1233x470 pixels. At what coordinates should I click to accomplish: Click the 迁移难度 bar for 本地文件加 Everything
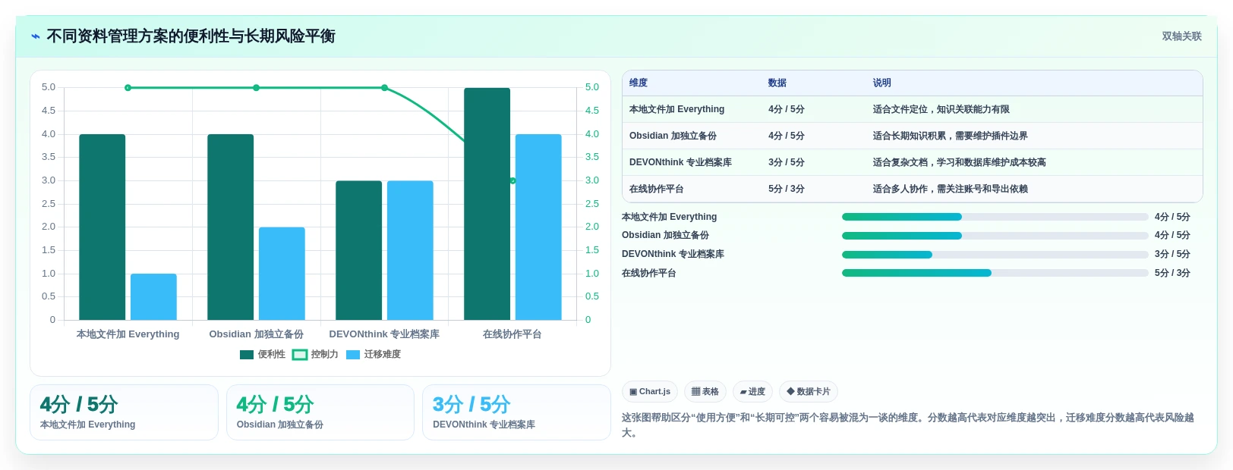click(x=153, y=297)
